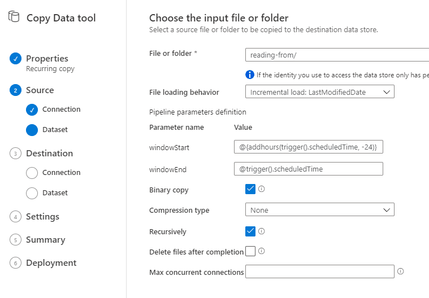Click the Compression type label
The height and width of the screenshot is (298, 429).
pyautogui.click(x=179, y=211)
